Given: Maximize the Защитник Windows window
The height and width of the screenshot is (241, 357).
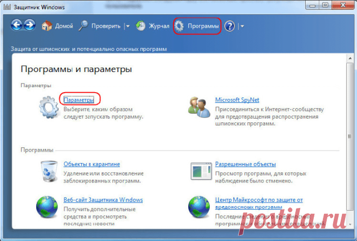Looking at the screenshot, I should [x=325, y=5].
